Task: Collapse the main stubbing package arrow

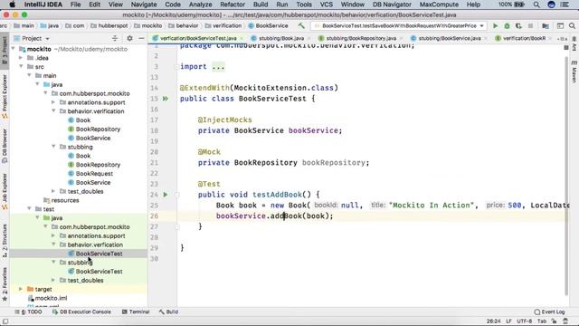Action: [53, 147]
